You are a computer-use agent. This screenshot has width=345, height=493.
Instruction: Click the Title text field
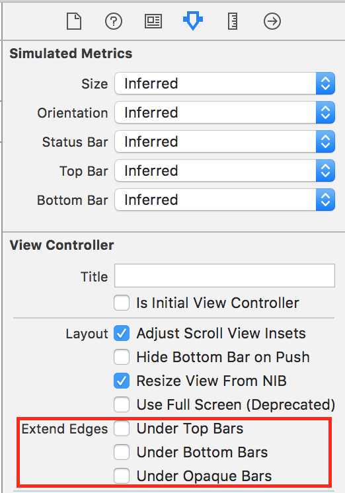[225, 276]
